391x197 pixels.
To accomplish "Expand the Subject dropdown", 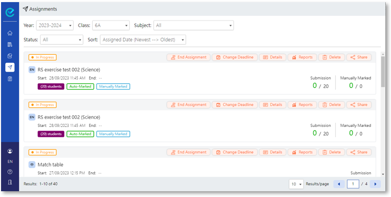I will (x=193, y=25).
